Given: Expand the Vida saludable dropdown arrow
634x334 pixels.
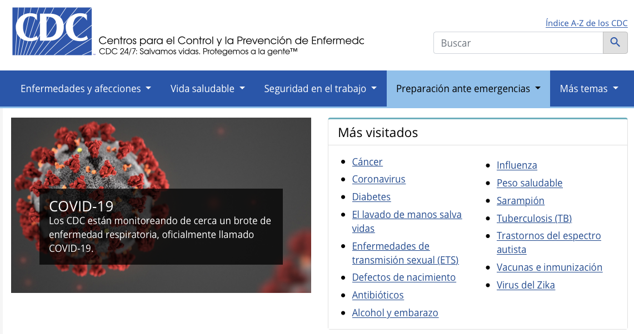Looking at the screenshot, I should tap(242, 88).
